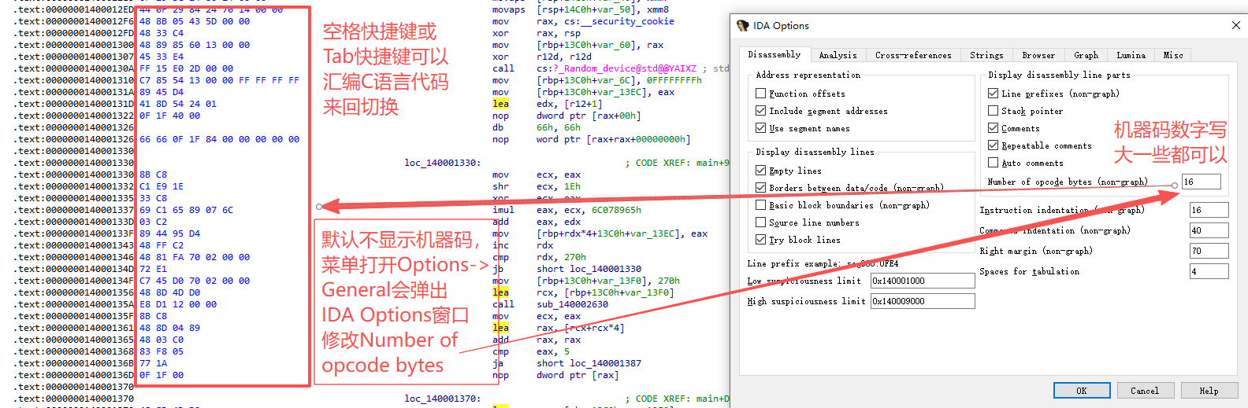1248x408 pixels.
Task: Toggle Repeatable comments checkbox
Action: pyautogui.click(x=993, y=145)
